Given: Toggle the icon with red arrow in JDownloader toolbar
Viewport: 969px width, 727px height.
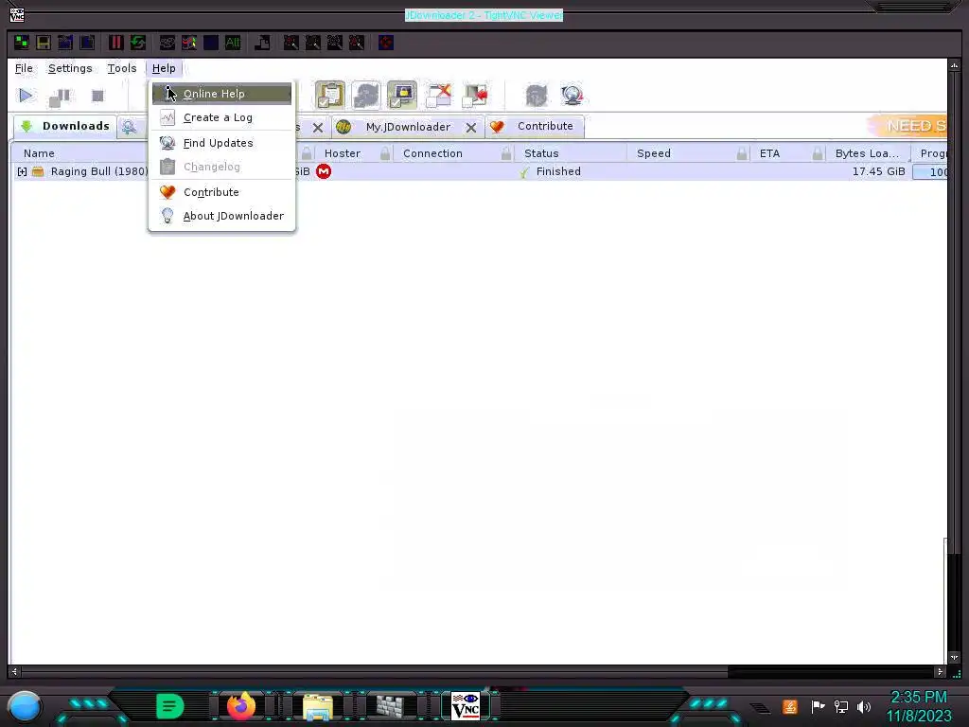Looking at the screenshot, I should 475,96.
